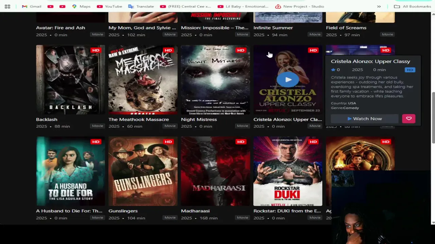Click HD badge on Gunslingers poster
Image resolution: width=435 pixels, height=244 pixels.
[x=168, y=142]
